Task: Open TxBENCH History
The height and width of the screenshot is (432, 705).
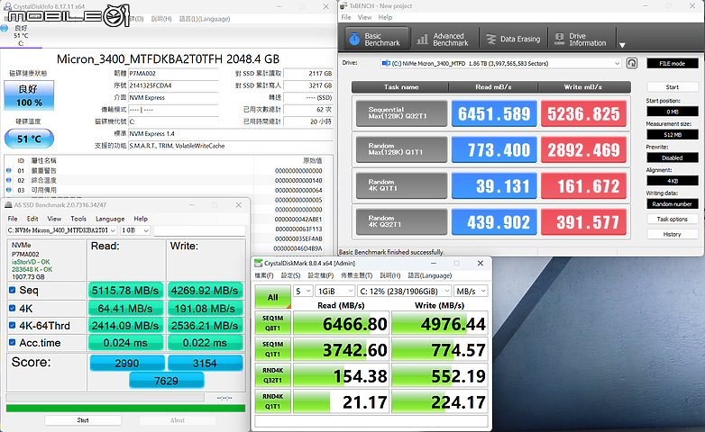Action: pos(673,234)
